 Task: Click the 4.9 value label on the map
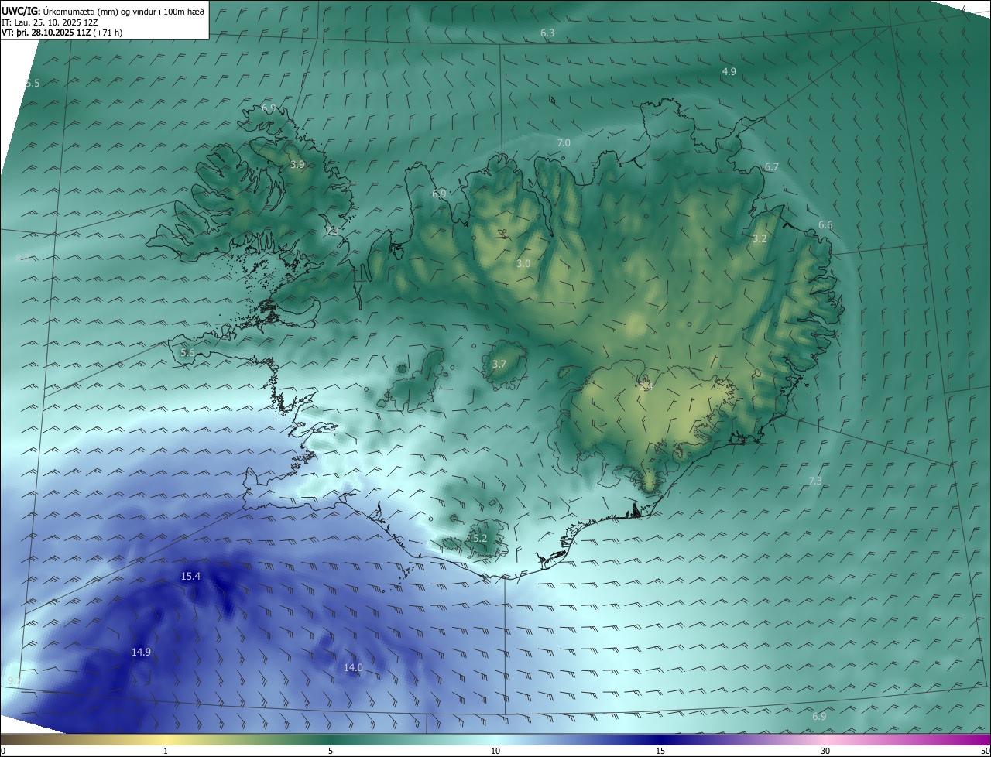pyautogui.click(x=729, y=71)
